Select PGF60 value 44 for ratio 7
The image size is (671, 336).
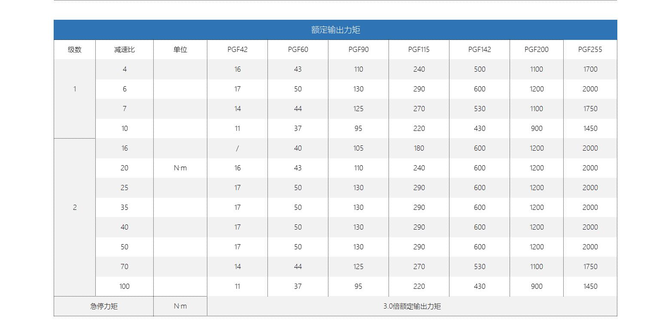pos(298,109)
